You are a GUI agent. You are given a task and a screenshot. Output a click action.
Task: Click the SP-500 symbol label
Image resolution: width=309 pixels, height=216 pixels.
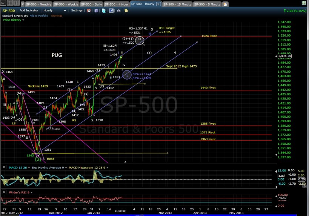[9, 11]
